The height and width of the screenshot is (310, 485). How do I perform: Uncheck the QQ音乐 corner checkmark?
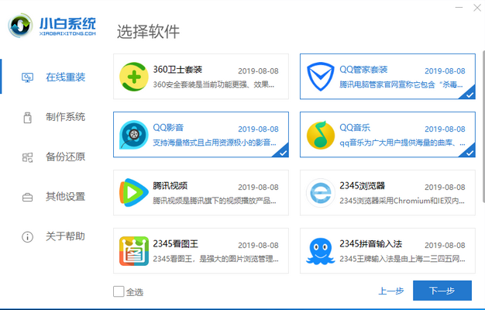click(x=469, y=152)
